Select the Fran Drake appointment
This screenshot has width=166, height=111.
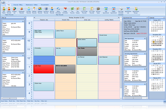click(x=87, y=52)
